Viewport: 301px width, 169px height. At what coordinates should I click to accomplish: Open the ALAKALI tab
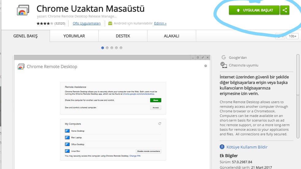pyautogui.click(x=171, y=36)
